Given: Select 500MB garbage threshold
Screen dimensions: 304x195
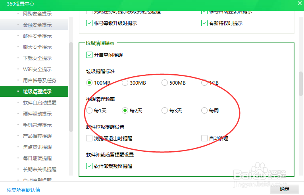Looking at the screenshot, I should pyautogui.click(x=165, y=83).
